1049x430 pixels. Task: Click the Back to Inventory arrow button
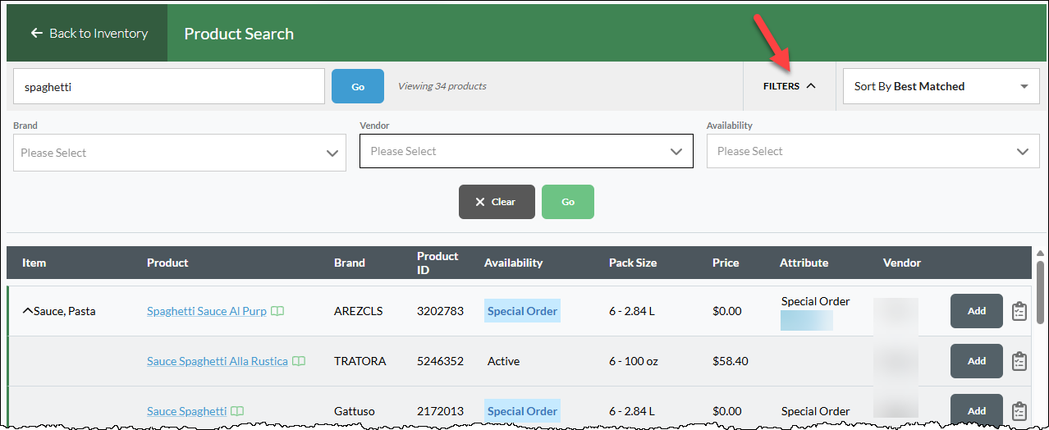click(87, 34)
